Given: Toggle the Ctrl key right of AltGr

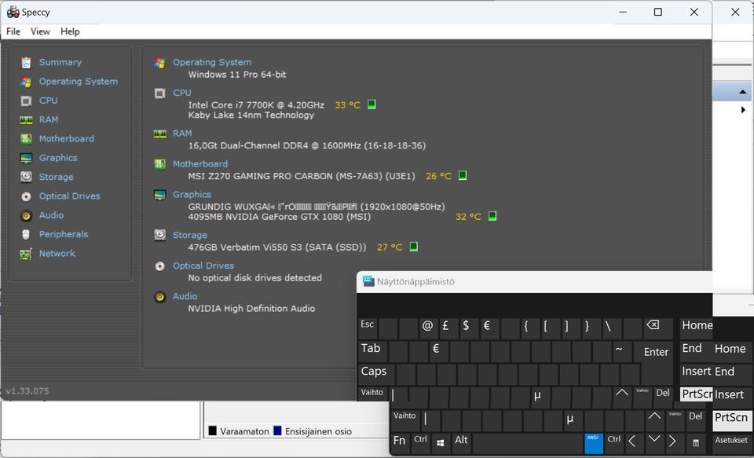Looking at the screenshot, I should click(x=613, y=443).
